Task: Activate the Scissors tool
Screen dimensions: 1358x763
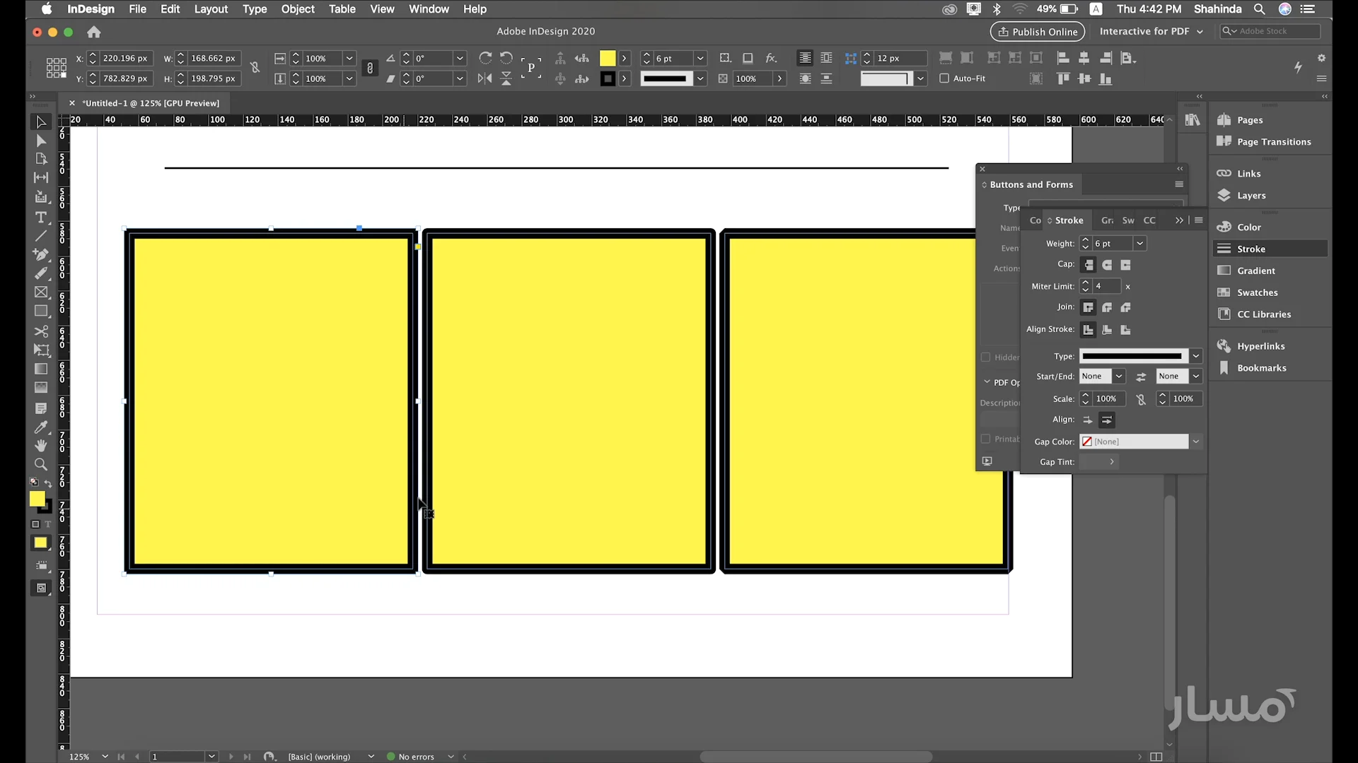Action: pos(40,331)
